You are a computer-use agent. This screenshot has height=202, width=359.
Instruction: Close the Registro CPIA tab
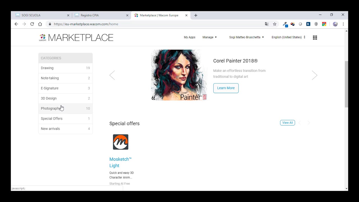tap(127, 15)
